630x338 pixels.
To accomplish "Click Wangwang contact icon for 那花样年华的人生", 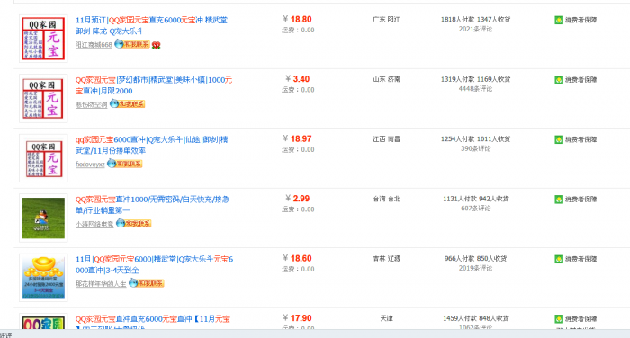I will click(x=146, y=283).
